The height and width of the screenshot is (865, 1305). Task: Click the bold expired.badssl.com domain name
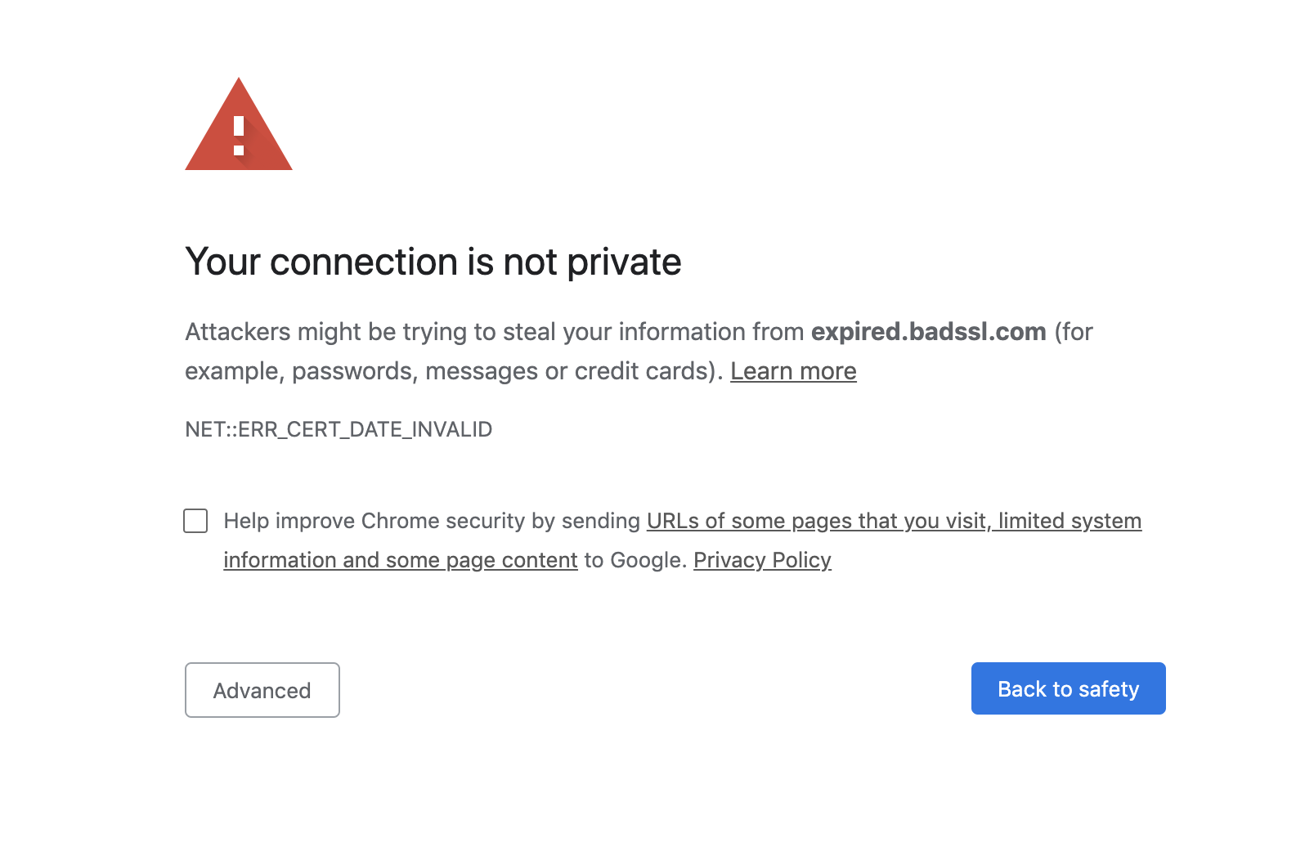coord(929,332)
